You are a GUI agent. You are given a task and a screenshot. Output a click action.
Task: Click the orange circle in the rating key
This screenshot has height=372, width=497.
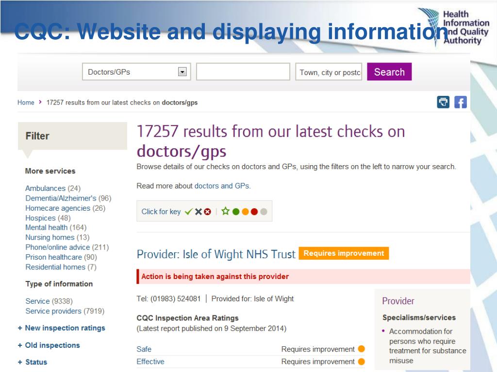click(245, 212)
